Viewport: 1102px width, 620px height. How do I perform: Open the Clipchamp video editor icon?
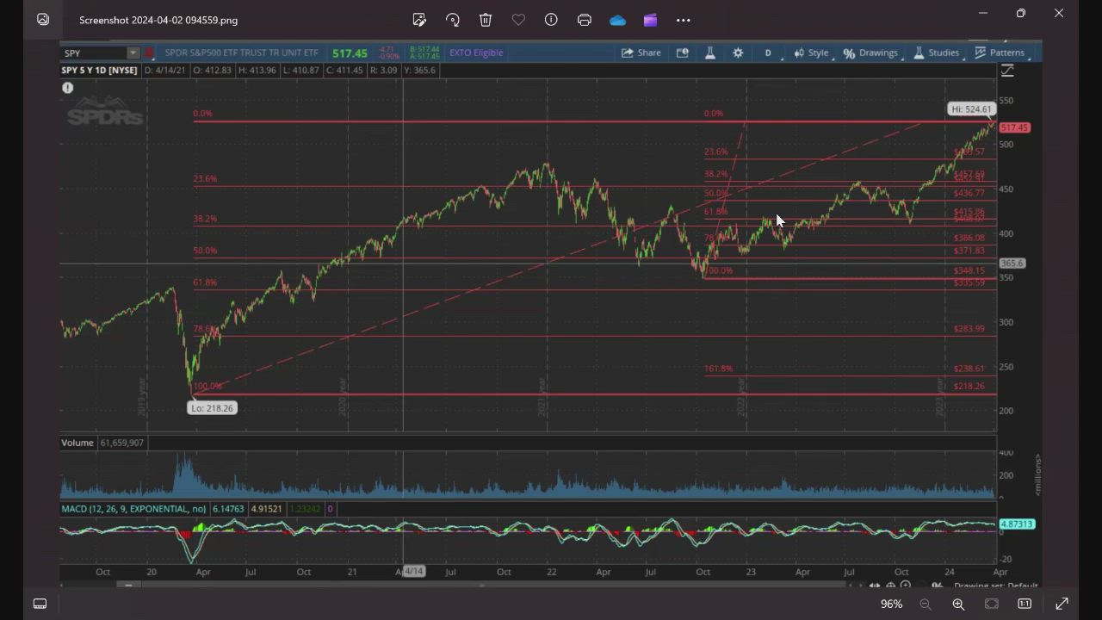[x=650, y=20]
